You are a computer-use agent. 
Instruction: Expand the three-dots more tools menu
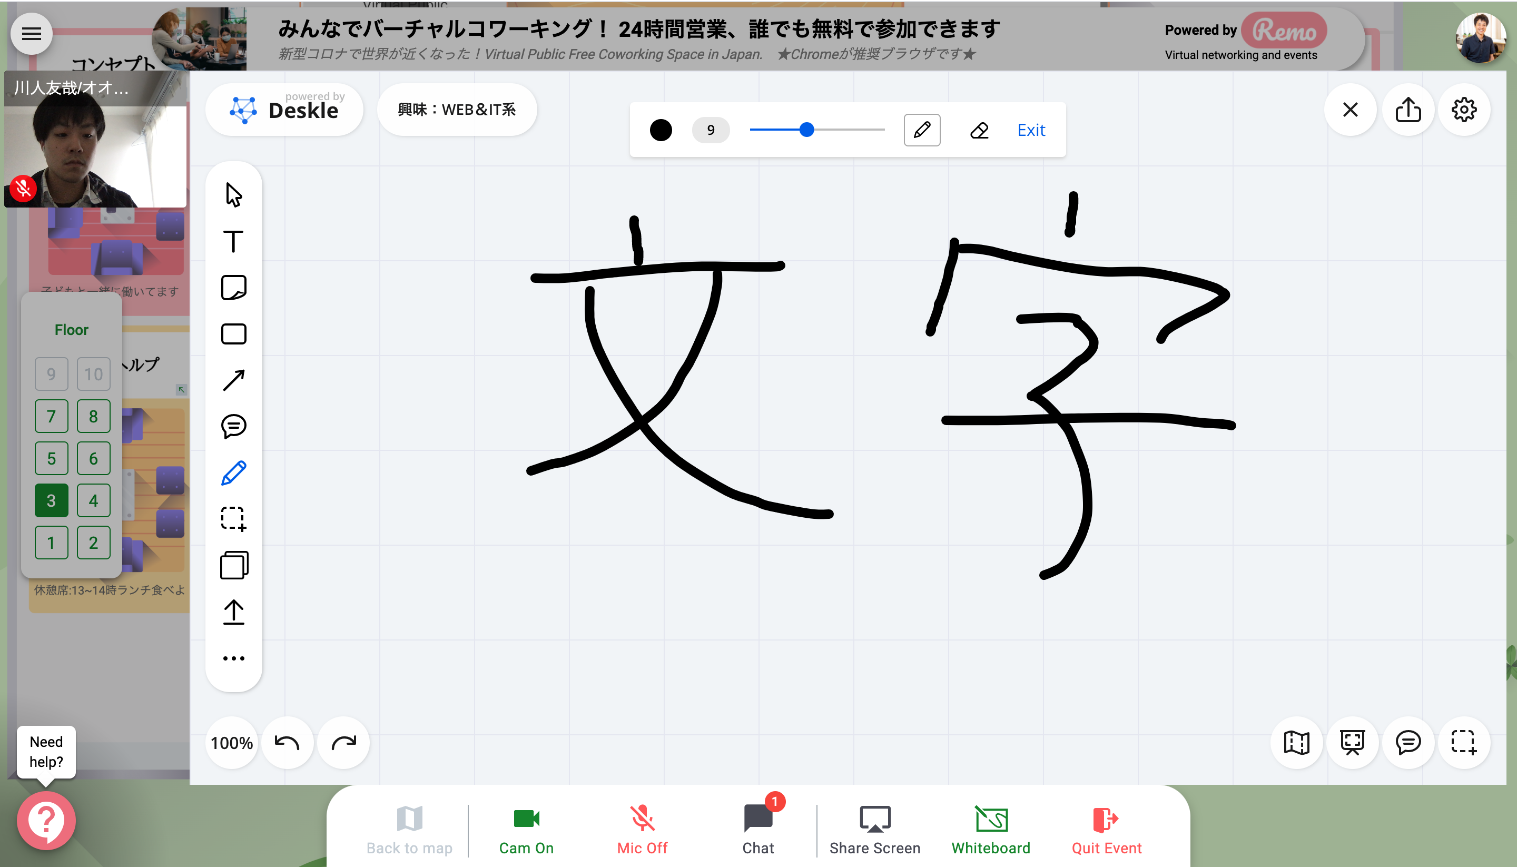[x=233, y=658]
